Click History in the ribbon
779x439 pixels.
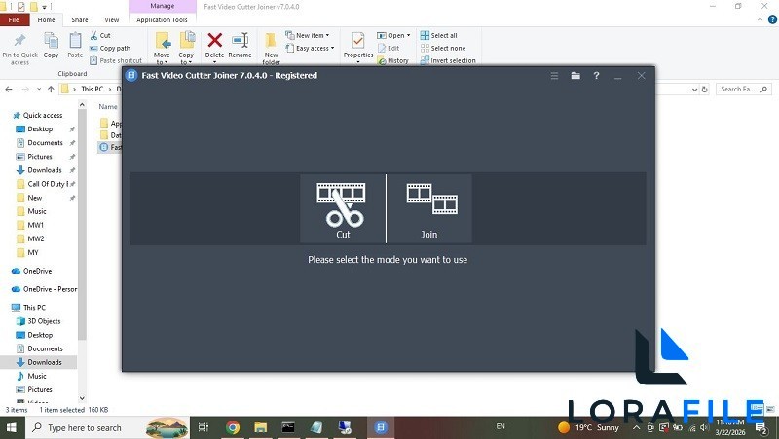point(393,60)
